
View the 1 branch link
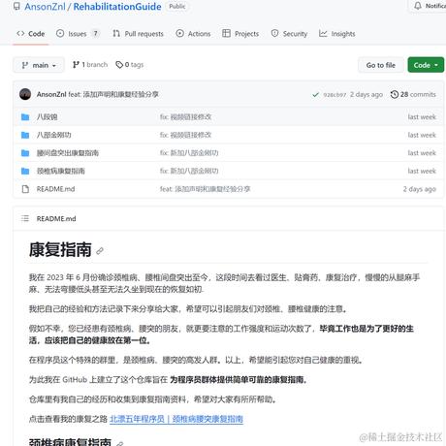[x=90, y=65]
